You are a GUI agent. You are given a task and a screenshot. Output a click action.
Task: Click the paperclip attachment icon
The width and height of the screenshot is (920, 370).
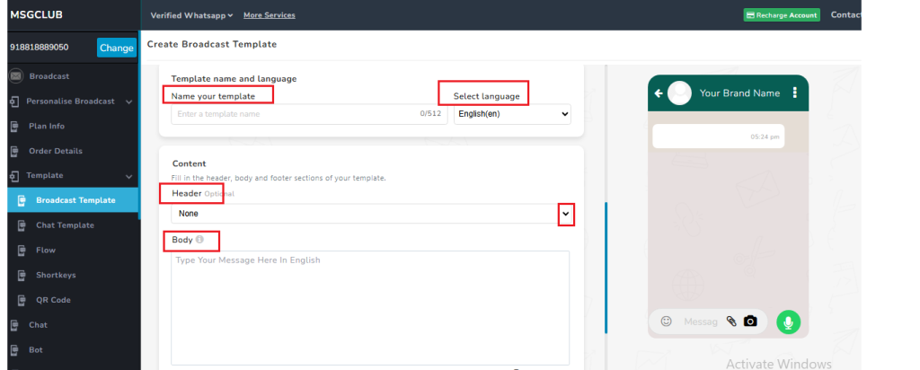(x=731, y=321)
